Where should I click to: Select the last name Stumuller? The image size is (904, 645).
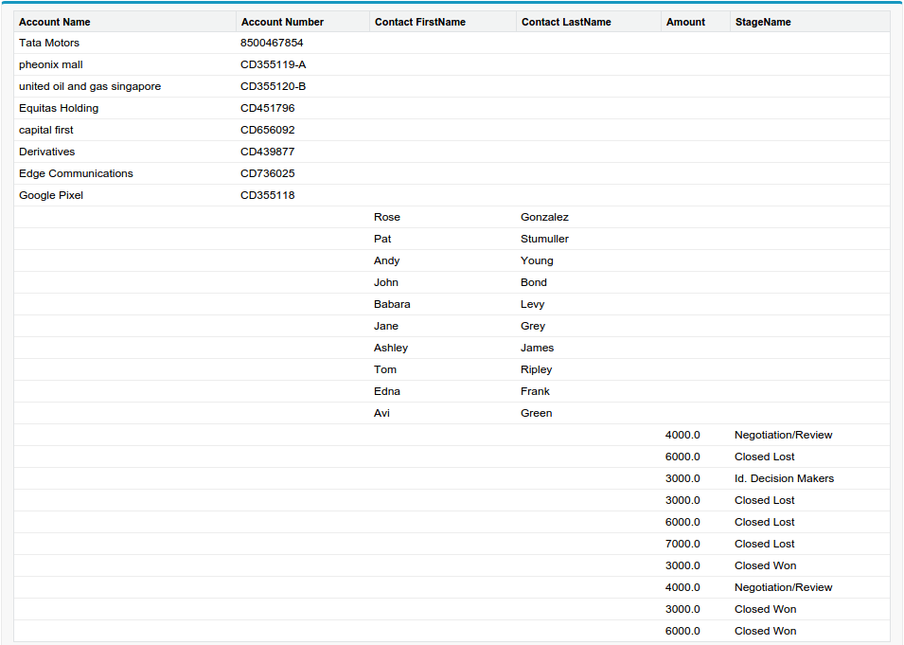click(544, 239)
